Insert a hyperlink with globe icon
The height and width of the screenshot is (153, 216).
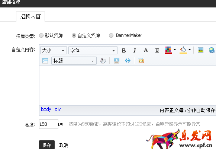coord(212,50)
